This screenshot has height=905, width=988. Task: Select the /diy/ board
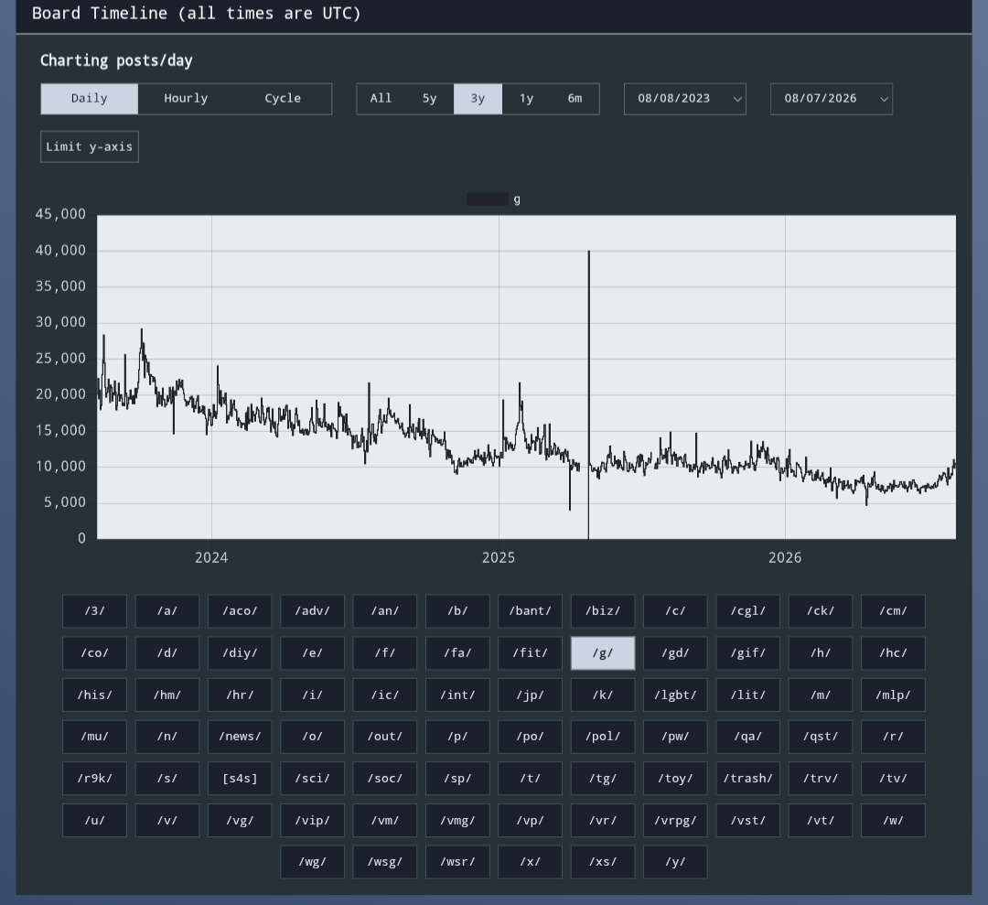(240, 653)
